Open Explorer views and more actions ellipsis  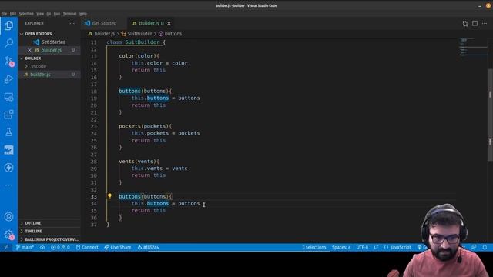pos(72,23)
